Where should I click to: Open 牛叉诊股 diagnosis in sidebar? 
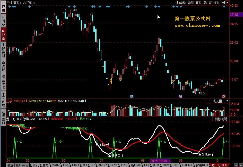point(3,100)
